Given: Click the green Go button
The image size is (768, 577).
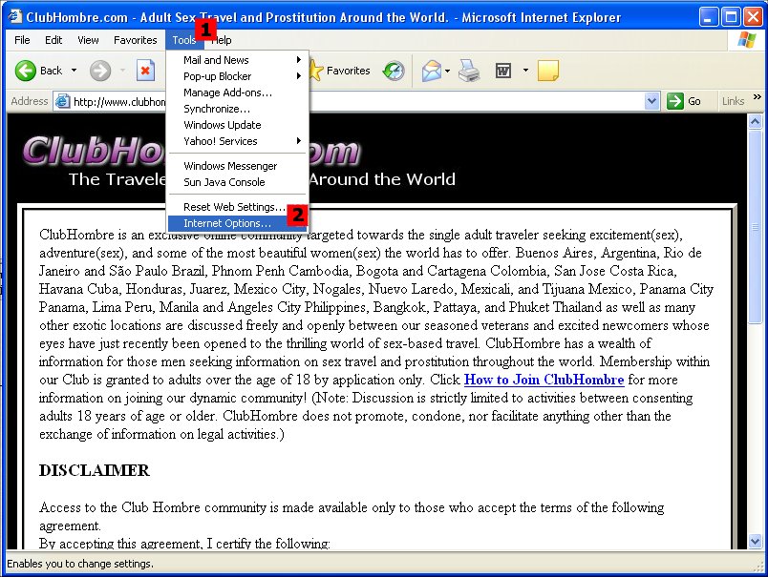Looking at the screenshot, I should click(684, 101).
